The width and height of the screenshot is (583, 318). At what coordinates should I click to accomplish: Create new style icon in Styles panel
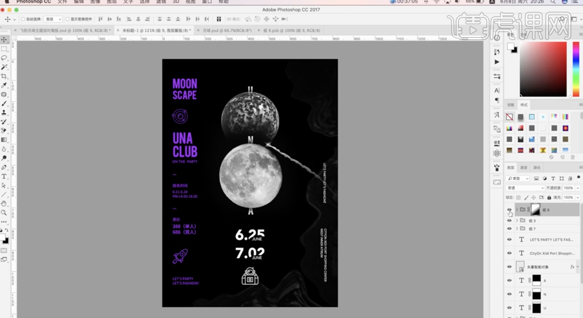pyautogui.click(x=562, y=157)
